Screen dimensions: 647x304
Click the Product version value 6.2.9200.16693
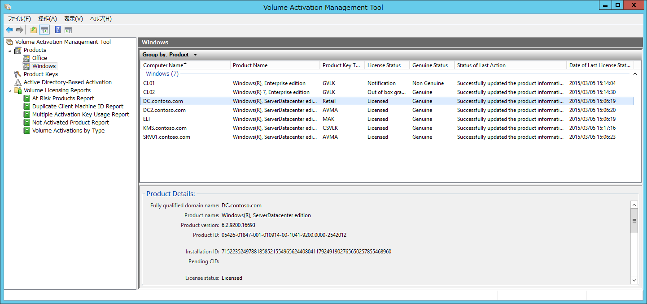239,225
